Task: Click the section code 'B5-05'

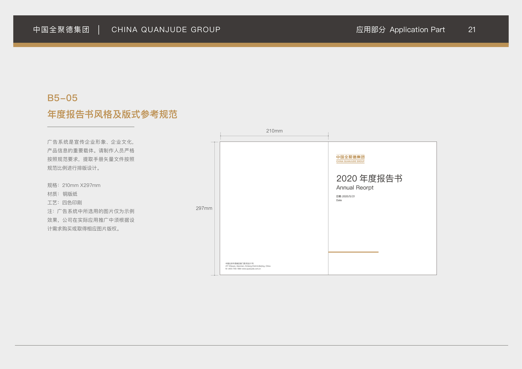Action: tap(62, 98)
